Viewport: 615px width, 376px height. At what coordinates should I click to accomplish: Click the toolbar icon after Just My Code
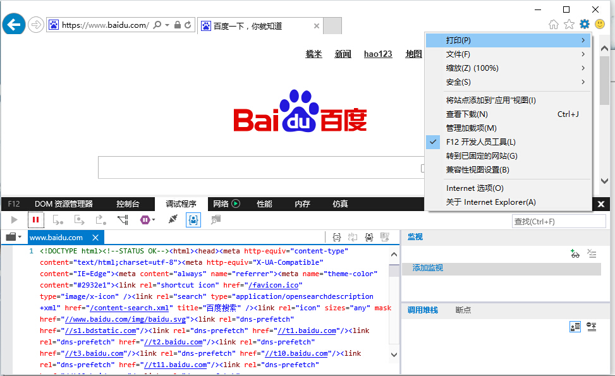click(216, 219)
